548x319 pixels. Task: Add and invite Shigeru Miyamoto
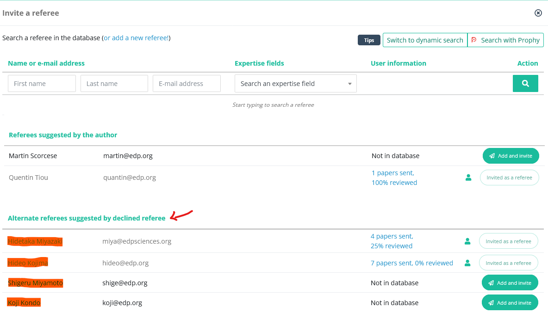tap(510, 282)
